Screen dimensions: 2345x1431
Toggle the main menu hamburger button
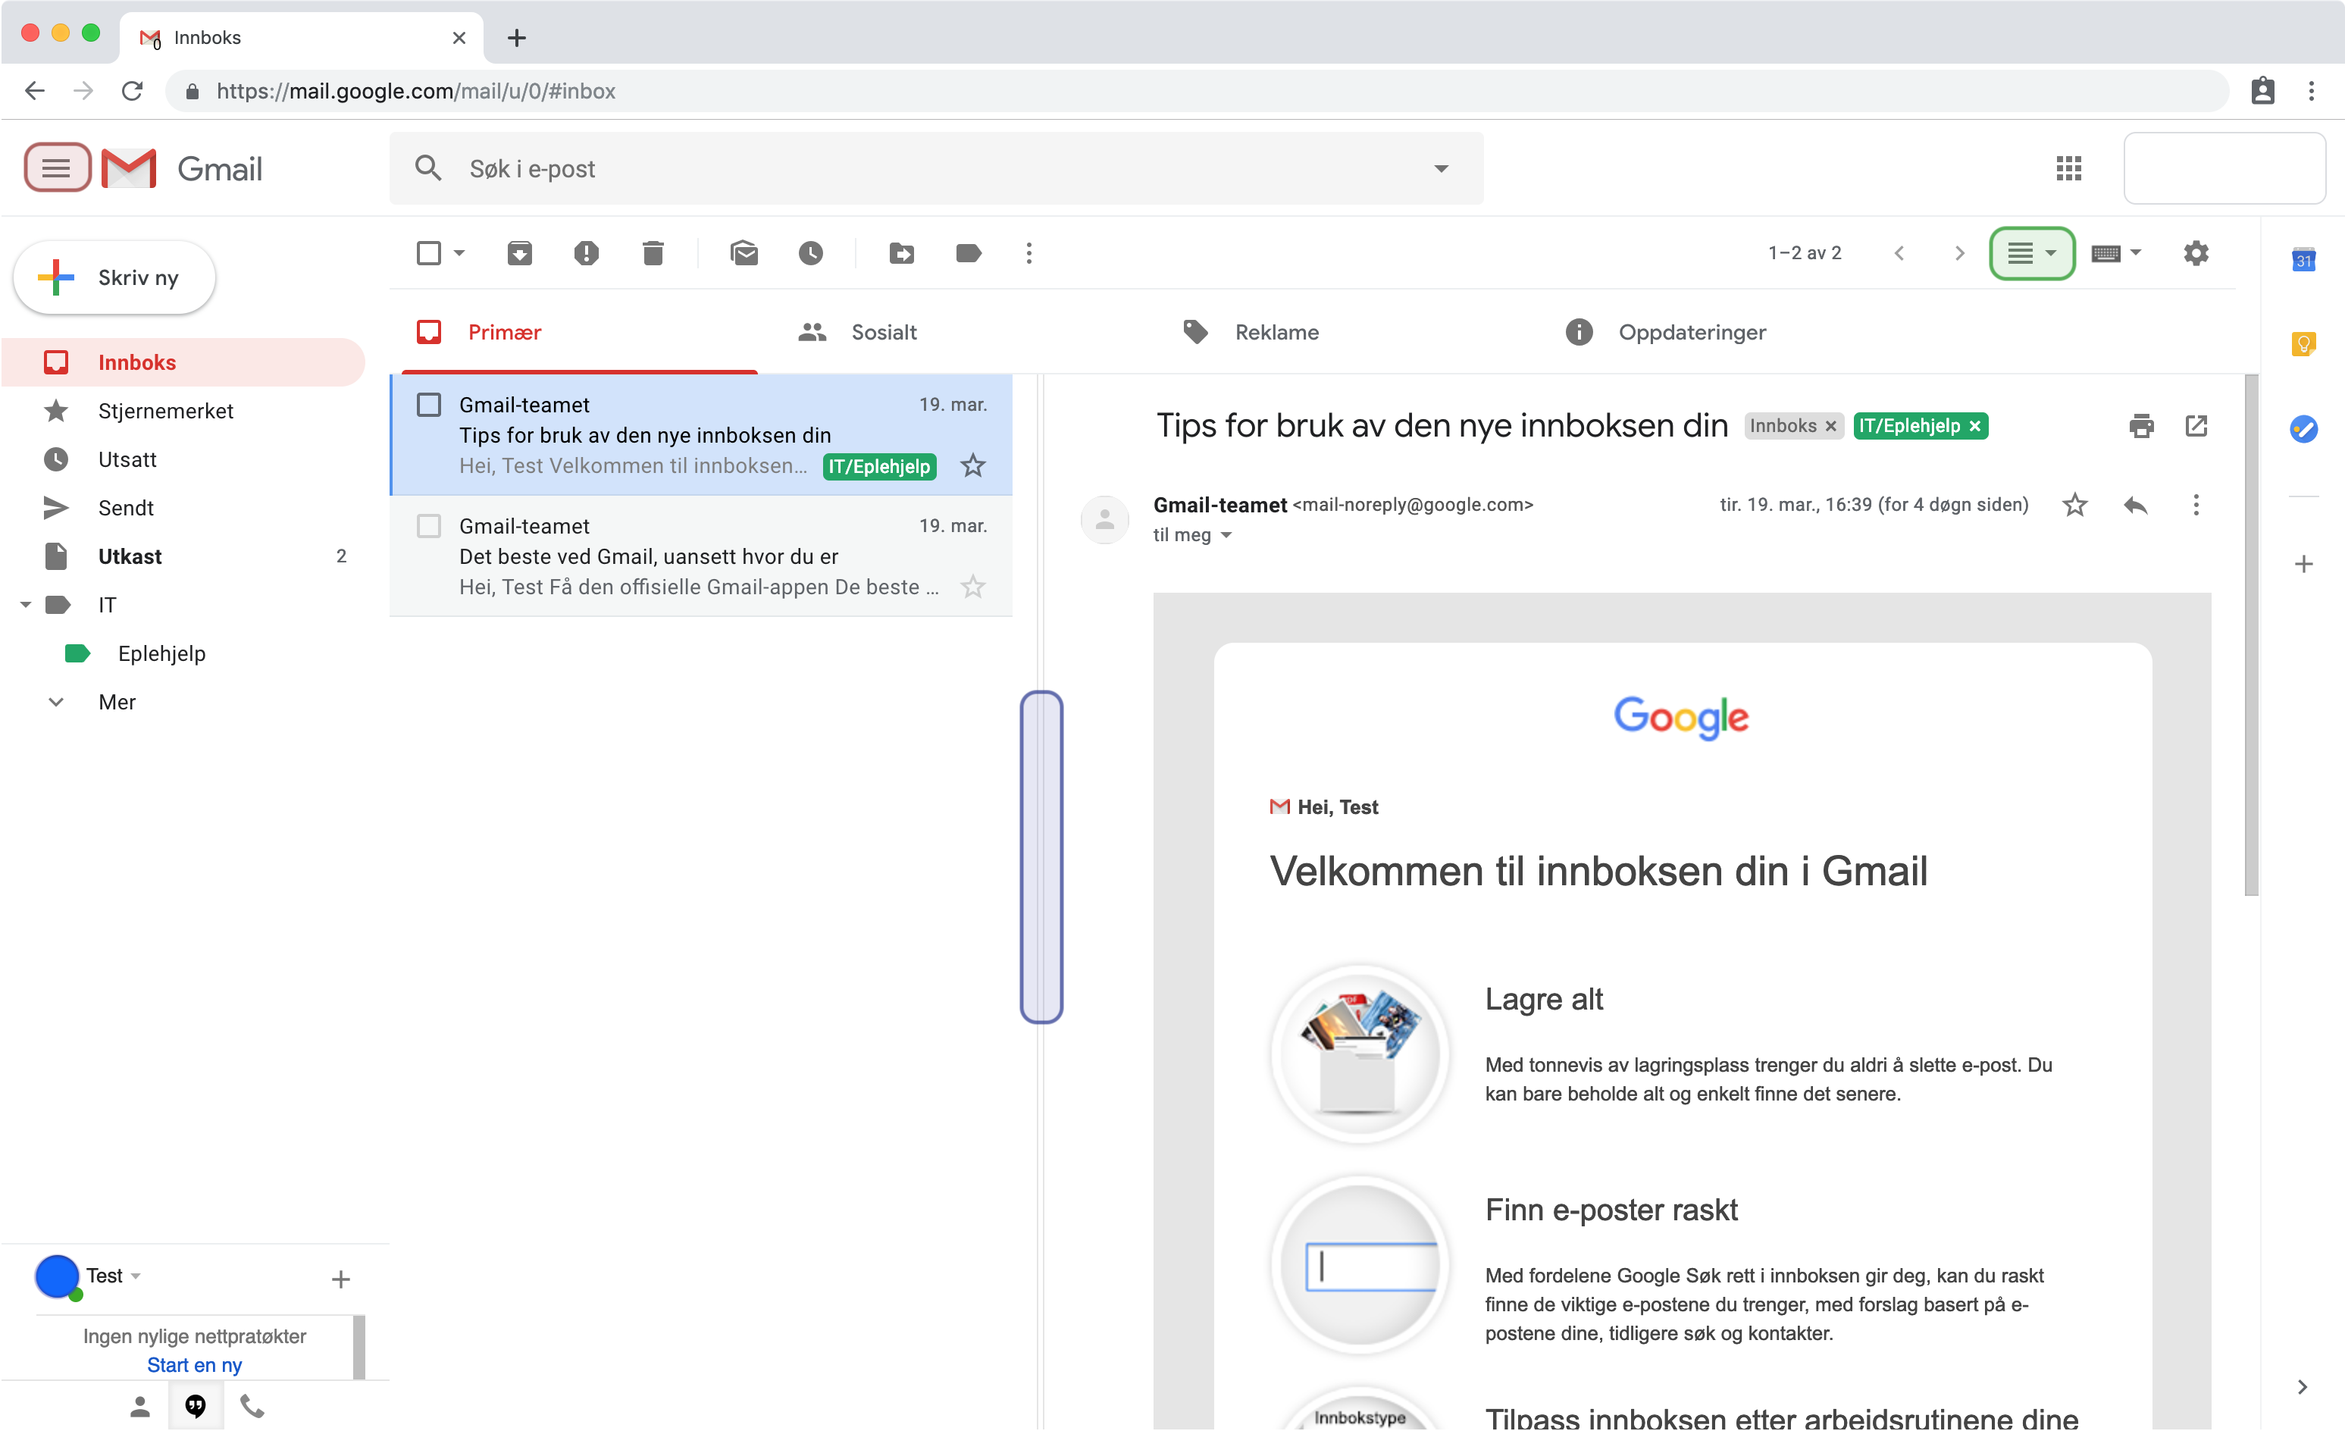point(57,168)
